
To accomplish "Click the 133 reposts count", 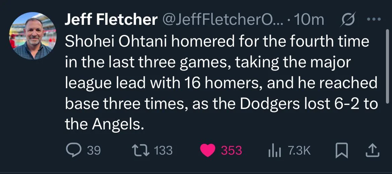I will coord(163,151).
